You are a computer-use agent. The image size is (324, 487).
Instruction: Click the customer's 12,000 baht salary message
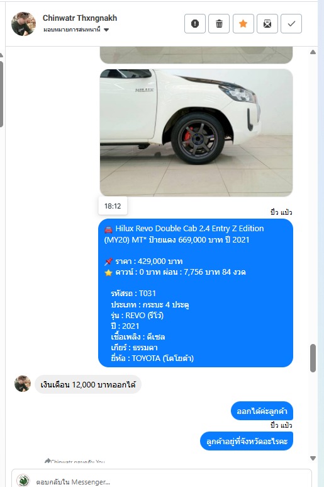click(88, 384)
